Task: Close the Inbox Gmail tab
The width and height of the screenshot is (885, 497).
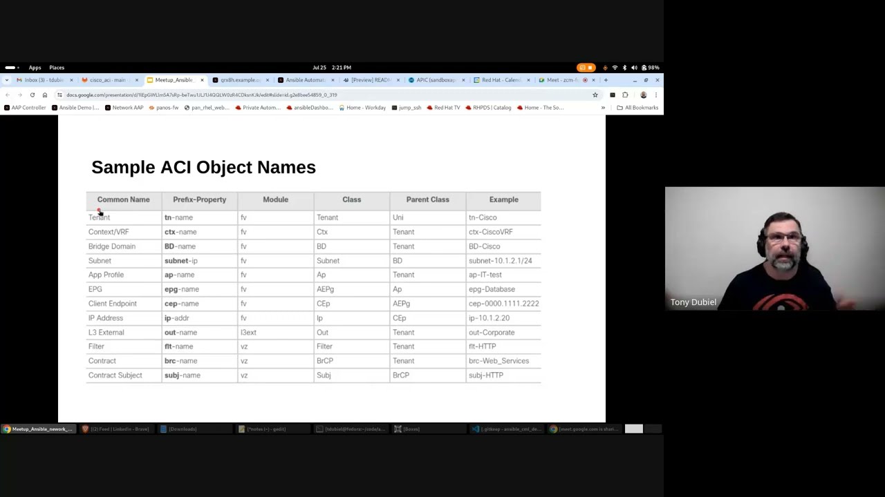Action: pyautogui.click(x=71, y=80)
